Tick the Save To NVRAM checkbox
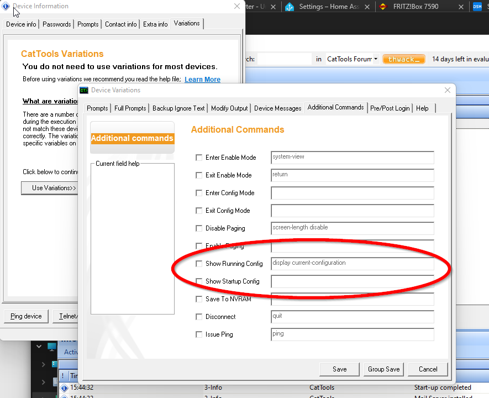The height and width of the screenshot is (398, 489). pos(199,299)
